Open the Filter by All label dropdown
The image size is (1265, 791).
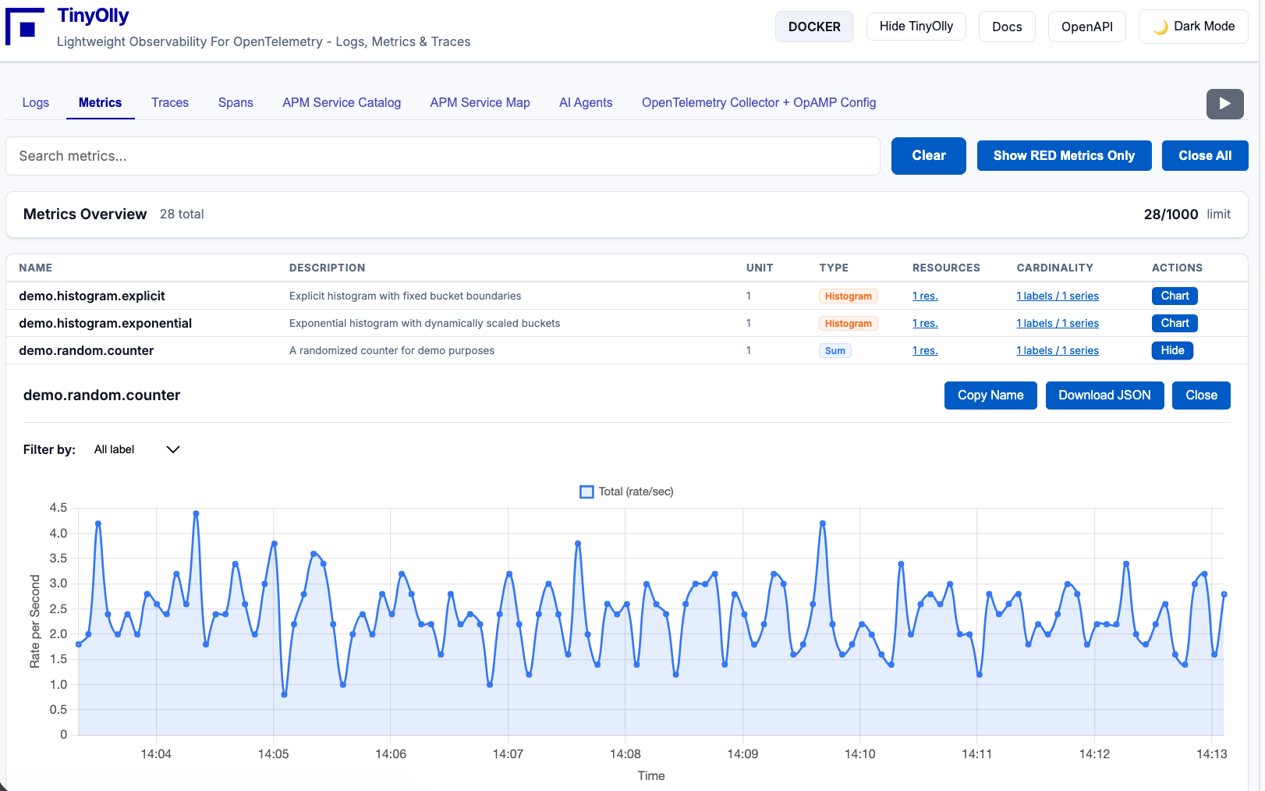pos(136,449)
